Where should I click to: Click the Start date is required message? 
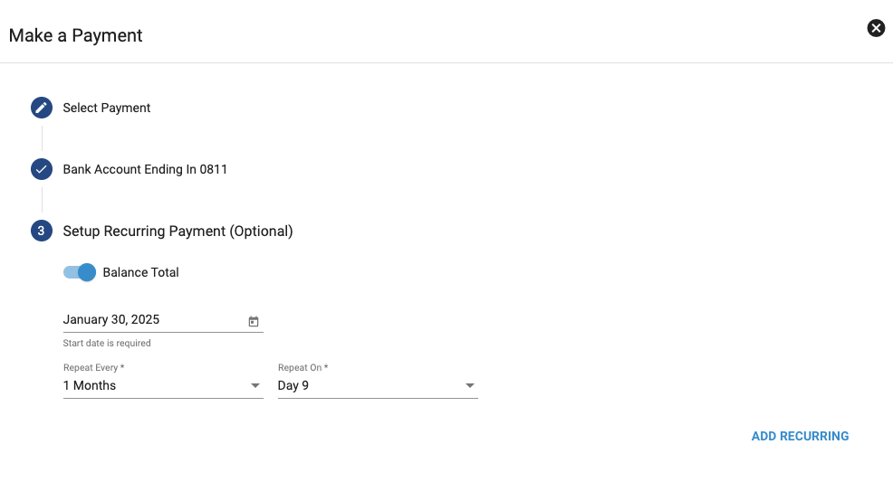107,344
